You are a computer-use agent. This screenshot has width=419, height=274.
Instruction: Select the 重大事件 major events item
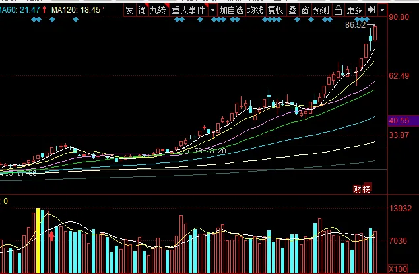[x=188, y=10]
